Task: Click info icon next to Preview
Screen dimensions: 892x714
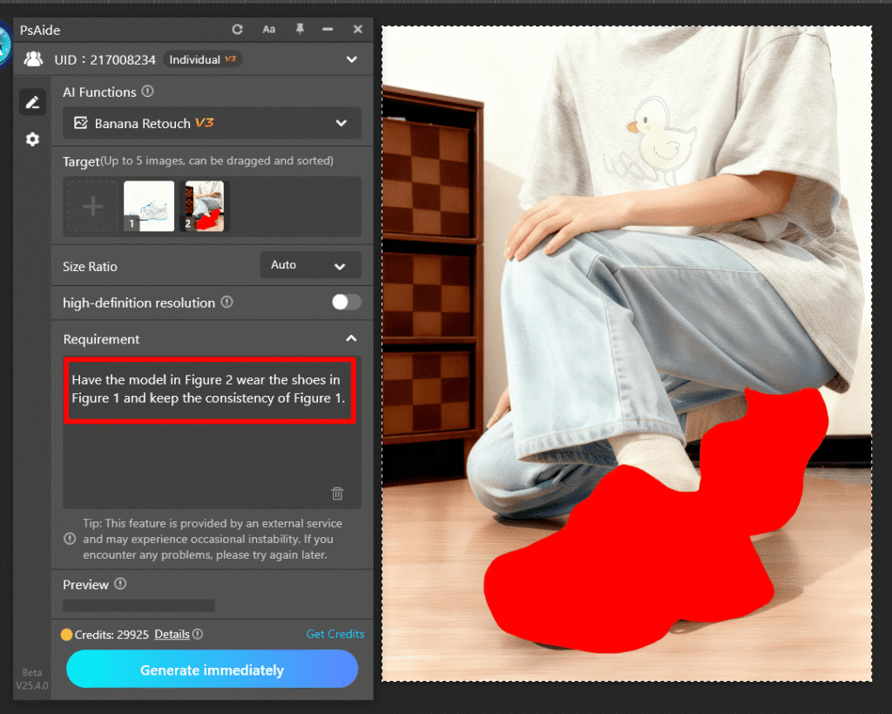Action: [x=121, y=584]
